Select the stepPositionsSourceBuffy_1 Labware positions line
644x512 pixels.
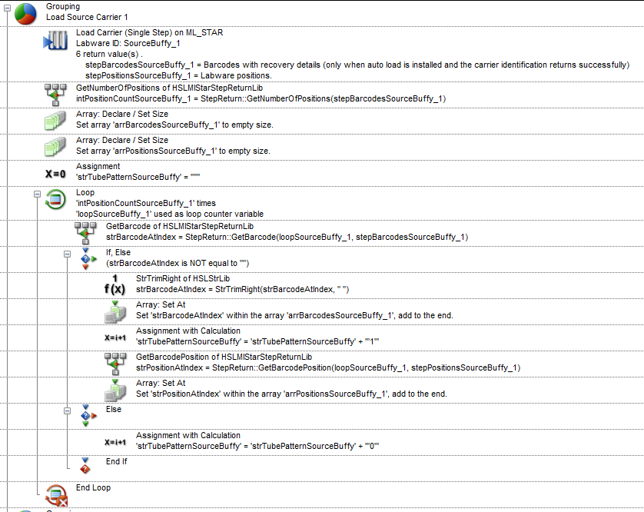(178, 75)
